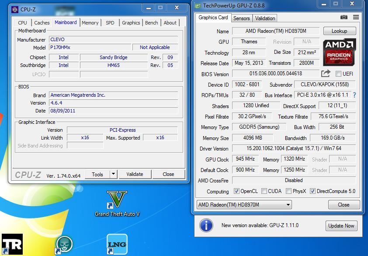Switch to Sensors tab in GPU-Z

pyautogui.click(x=242, y=18)
